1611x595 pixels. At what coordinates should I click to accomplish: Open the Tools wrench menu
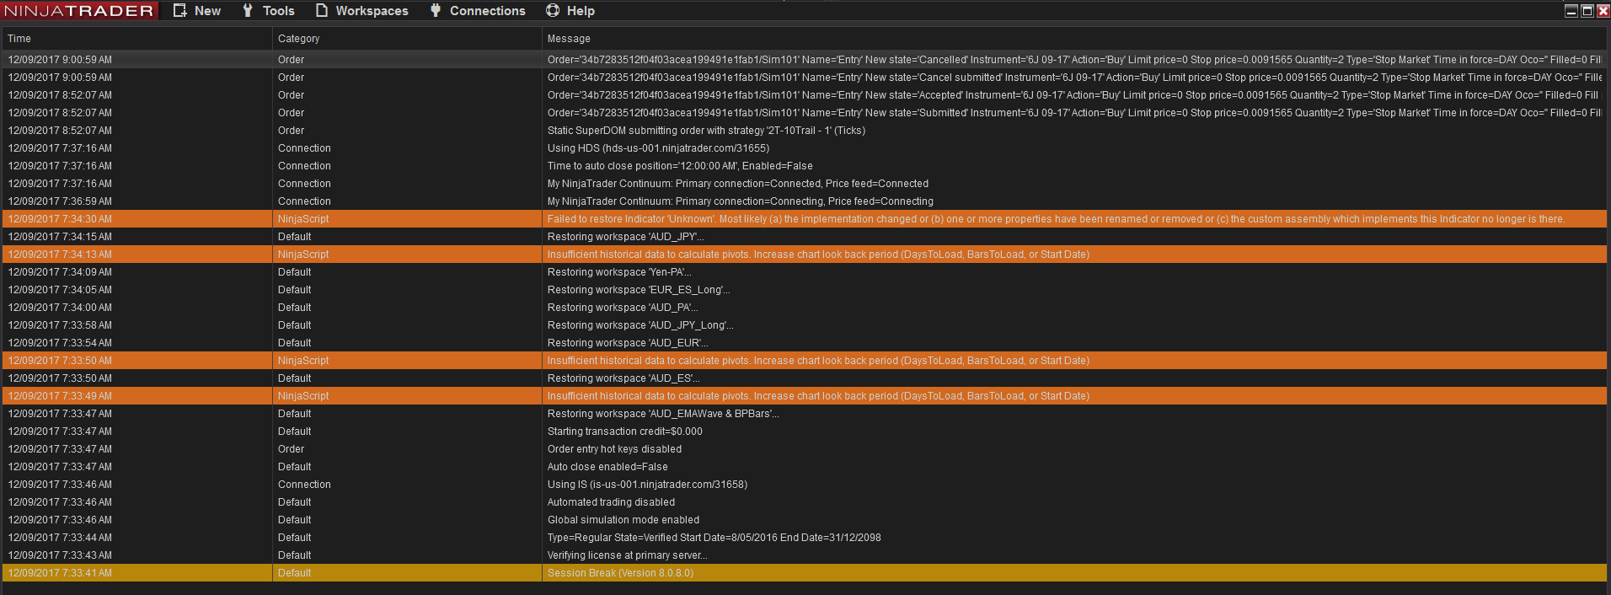click(268, 11)
